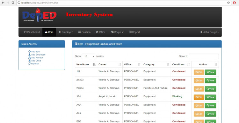
Task: Click the Condemed status for item 111
Action: point(179,71)
